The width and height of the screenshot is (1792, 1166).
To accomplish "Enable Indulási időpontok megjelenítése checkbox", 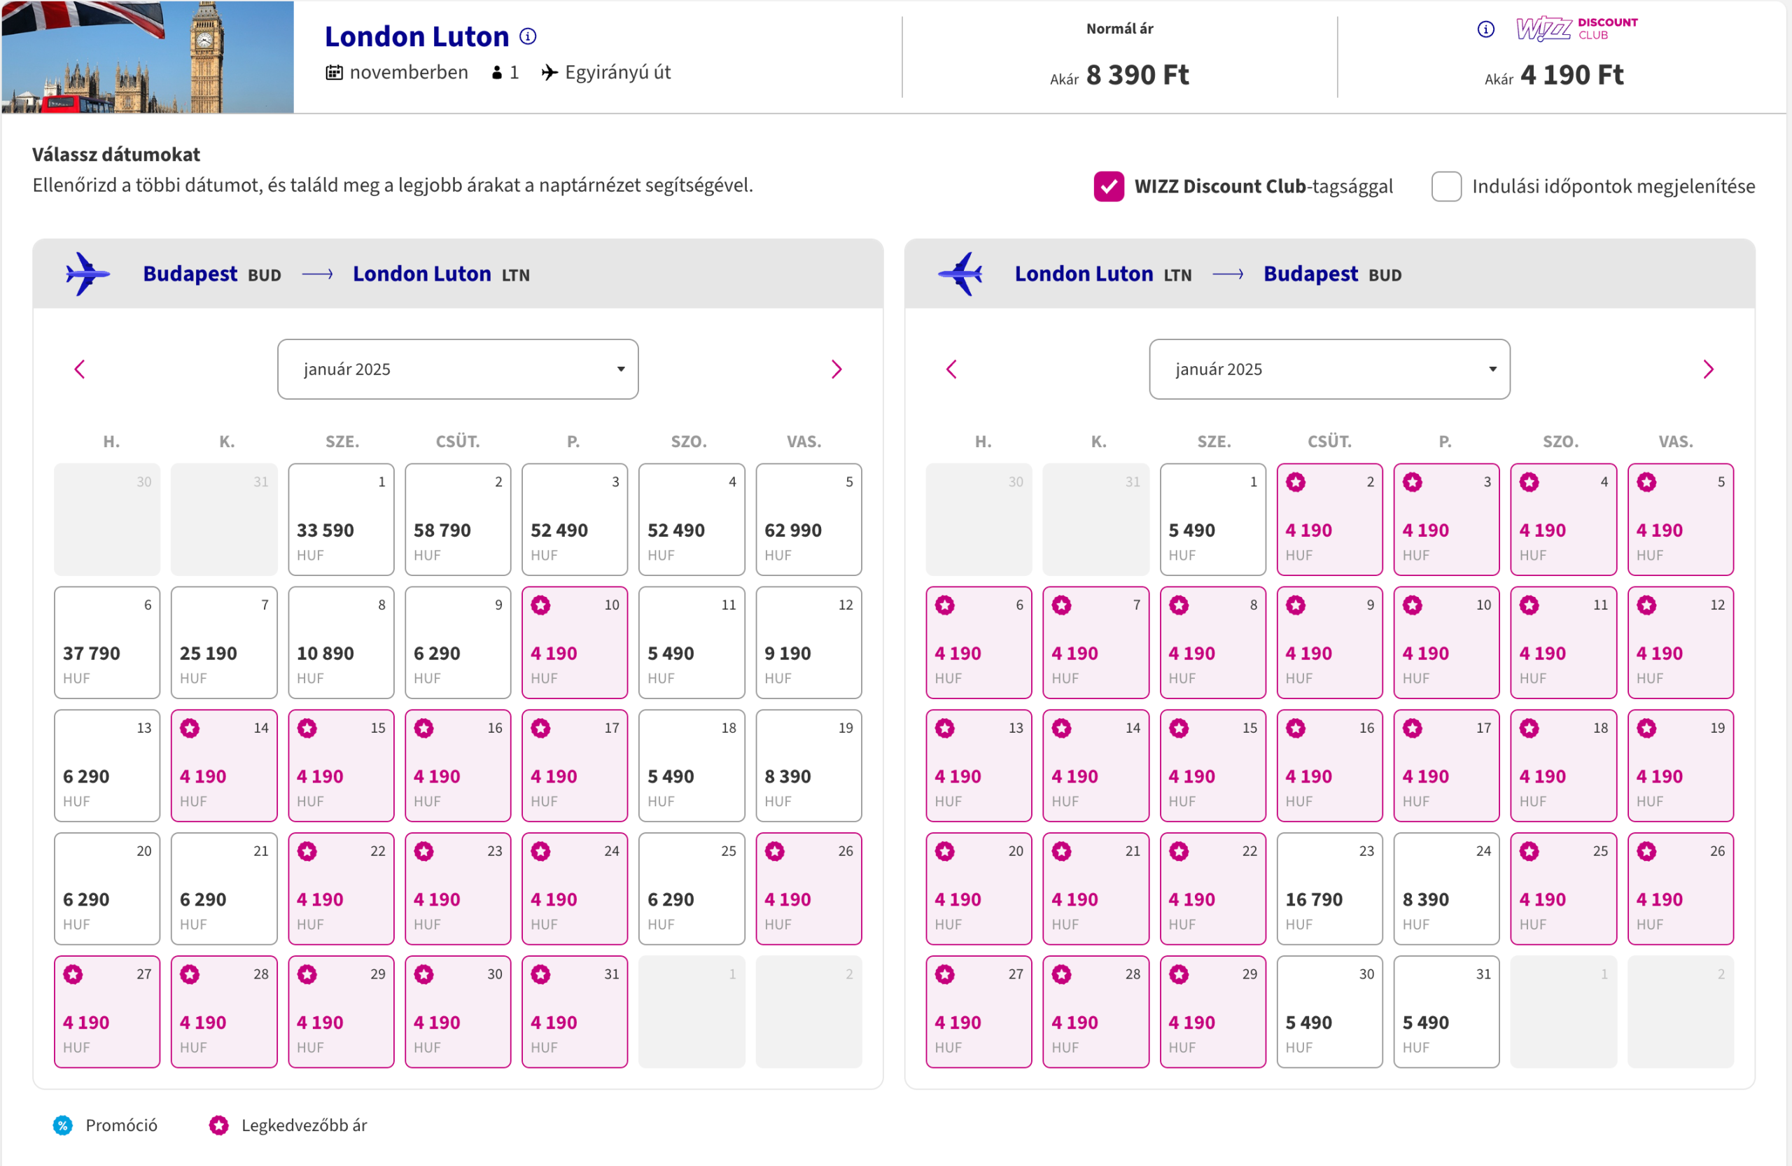I will click(x=1445, y=186).
